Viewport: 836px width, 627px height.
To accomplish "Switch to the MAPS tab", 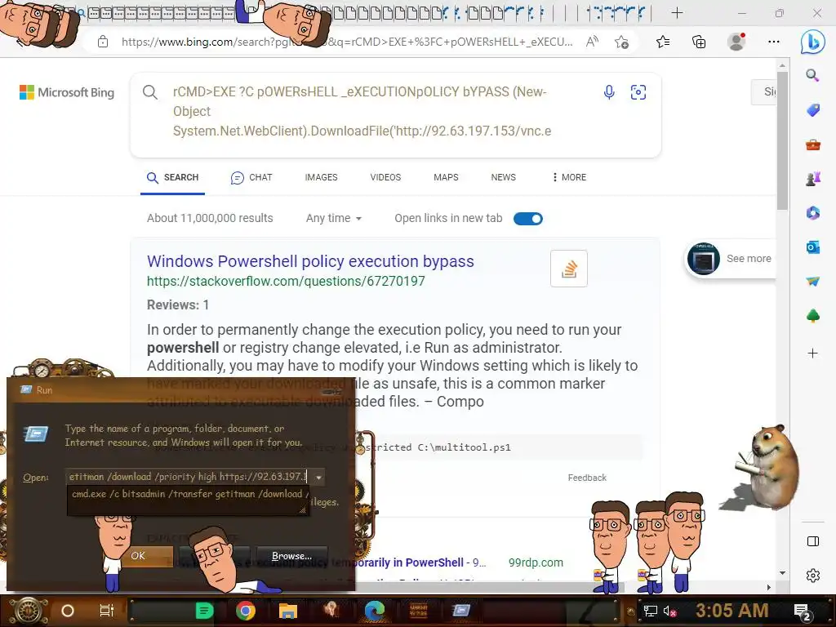I will pos(446,177).
